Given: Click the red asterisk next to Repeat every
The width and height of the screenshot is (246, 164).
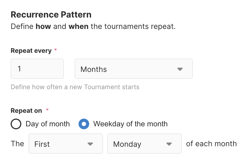Looking at the screenshot, I should pos(55,50).
